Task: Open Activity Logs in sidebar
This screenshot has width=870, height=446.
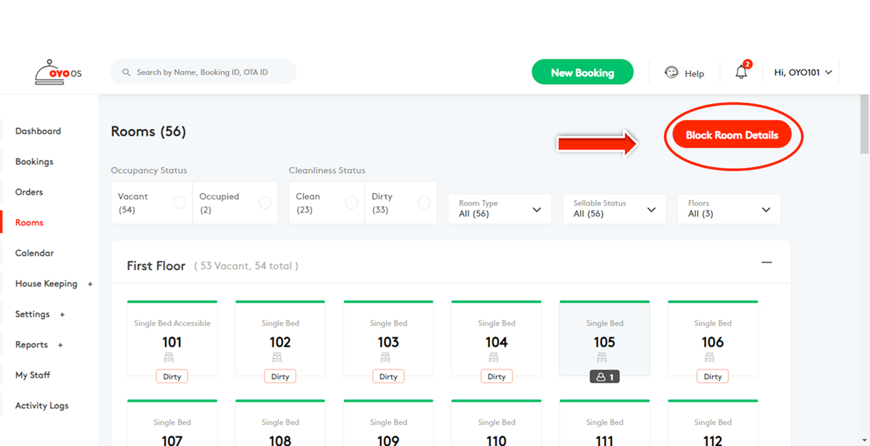Action: (x=42, y=406)
